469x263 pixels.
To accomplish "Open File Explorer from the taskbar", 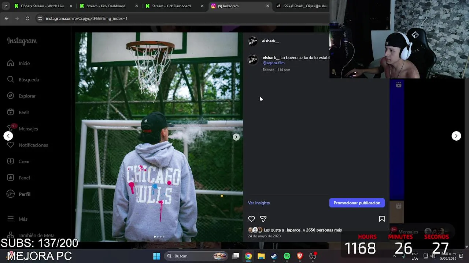I will point(261,256).
